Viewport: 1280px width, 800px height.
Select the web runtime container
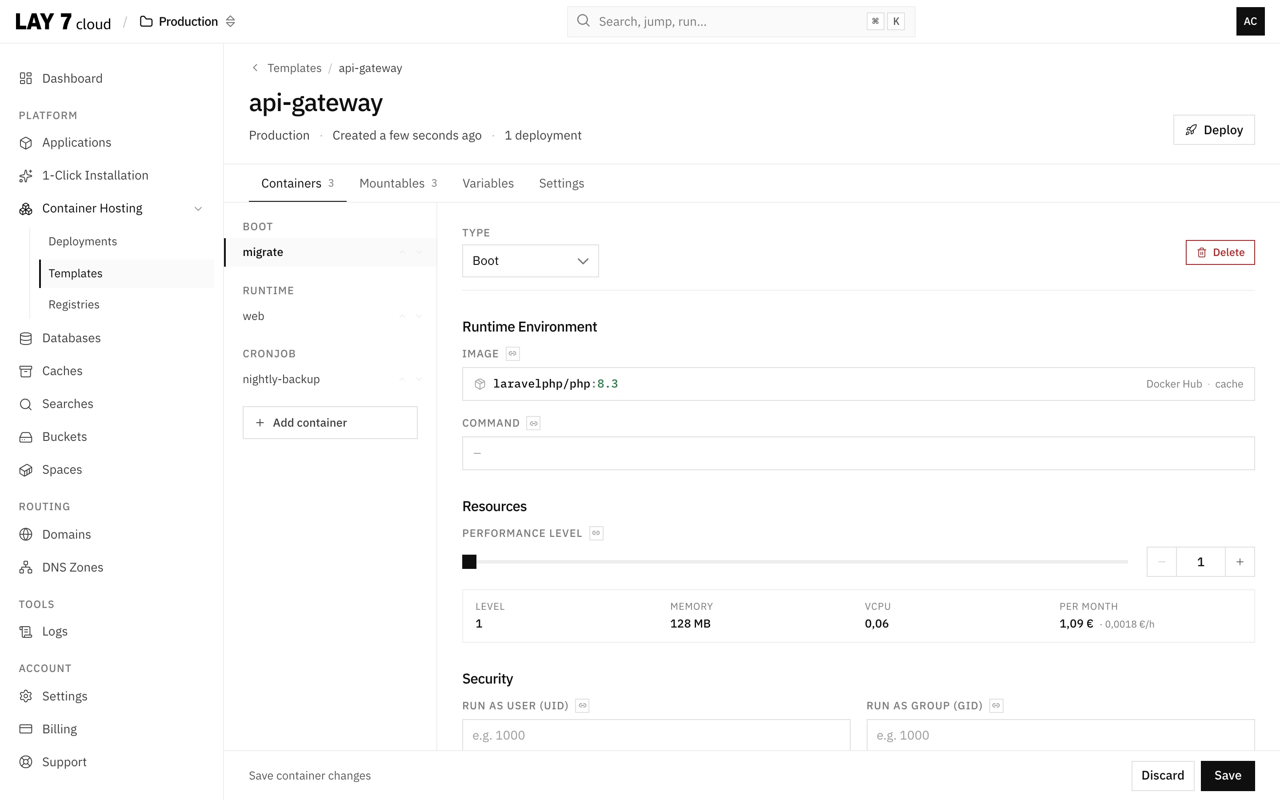pos(253,316)
